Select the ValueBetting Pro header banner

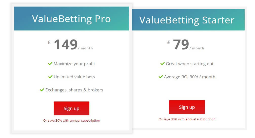pos(71,19)
